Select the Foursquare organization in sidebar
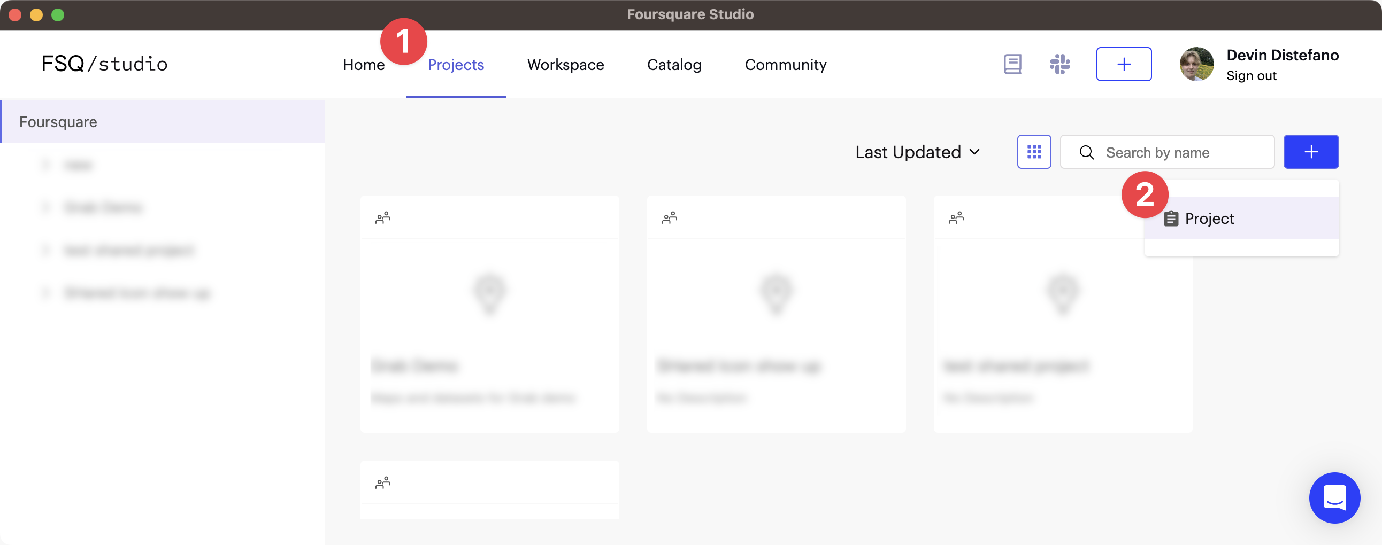Image resolution: width=1382 pixels, height=545 pixels. tap(163, 122)
